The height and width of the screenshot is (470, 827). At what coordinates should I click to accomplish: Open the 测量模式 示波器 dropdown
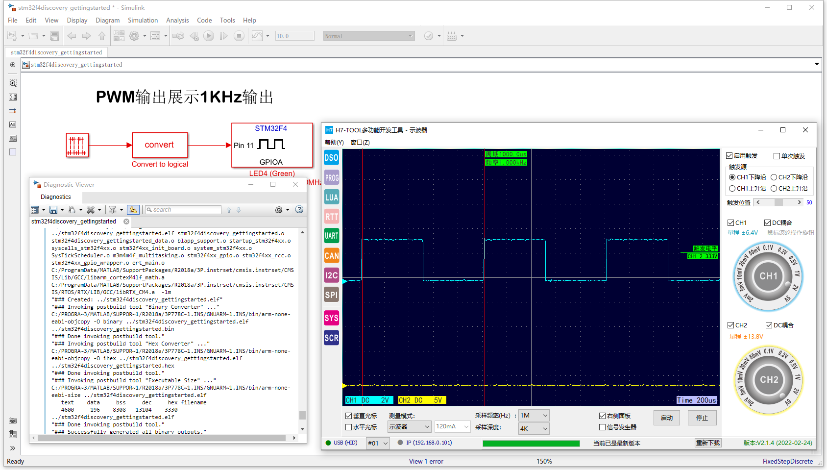tap(409, 426)
